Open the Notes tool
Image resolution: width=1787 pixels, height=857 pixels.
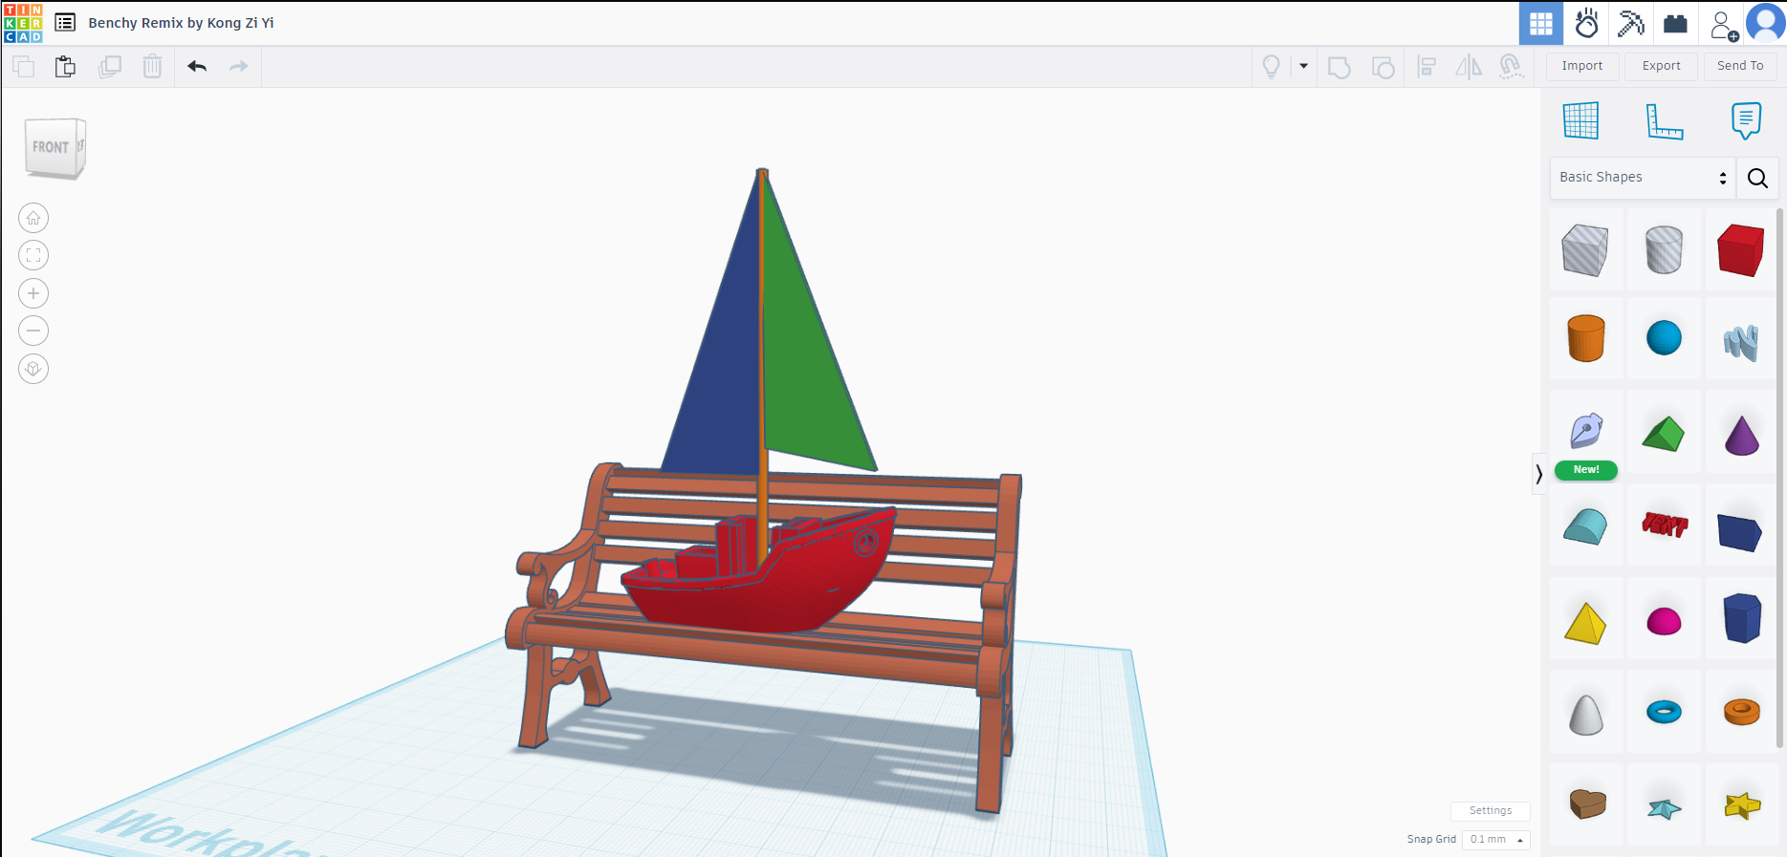(1746, 120)
